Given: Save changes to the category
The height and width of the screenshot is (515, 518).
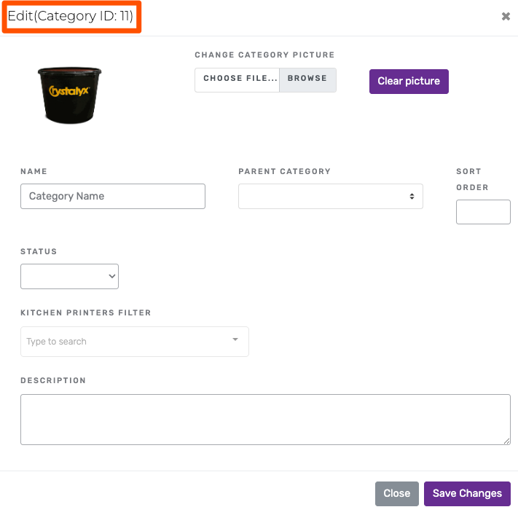Looking at the screenshot, I should point(467,493).
